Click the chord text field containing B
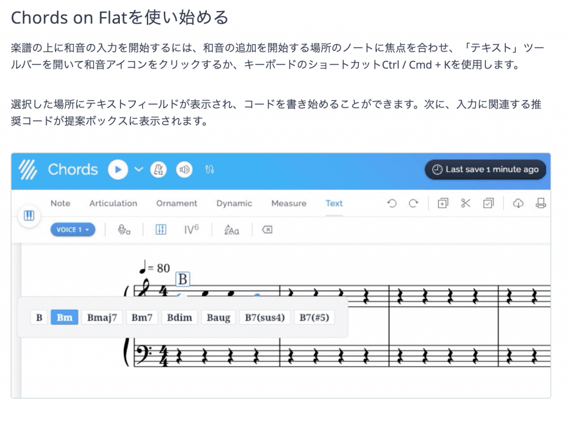The height and width of the screenshot is (423, 568). 182,279
